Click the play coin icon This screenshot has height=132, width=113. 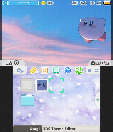click(x=43, y=3)
